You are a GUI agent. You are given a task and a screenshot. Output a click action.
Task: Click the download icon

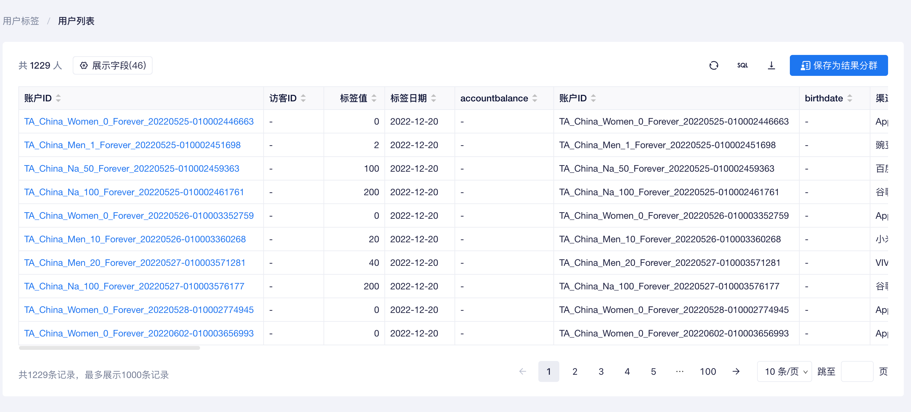point(771,65)
